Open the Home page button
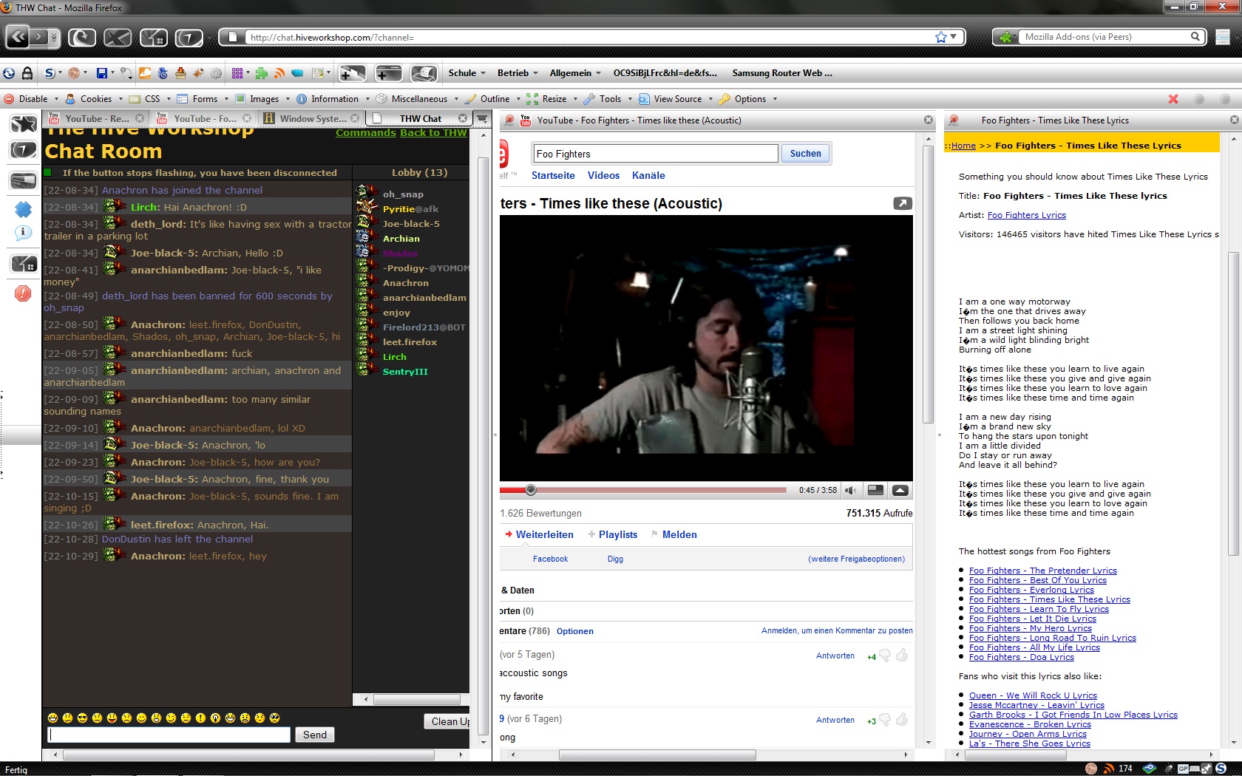The image size is (1242, 776). click(153, 37)
